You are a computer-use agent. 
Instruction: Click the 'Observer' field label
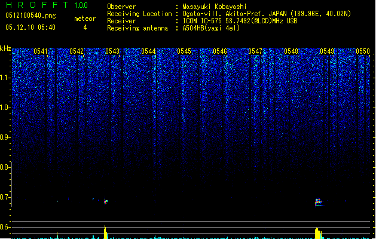121,7
